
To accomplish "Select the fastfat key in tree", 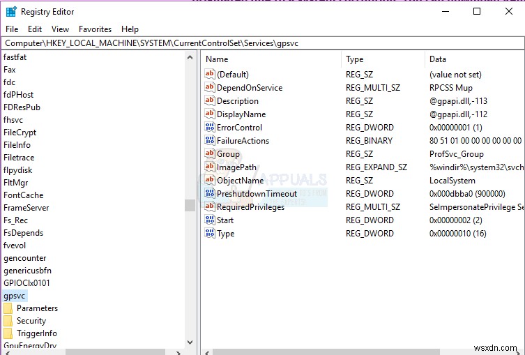I will coord(15,57).
